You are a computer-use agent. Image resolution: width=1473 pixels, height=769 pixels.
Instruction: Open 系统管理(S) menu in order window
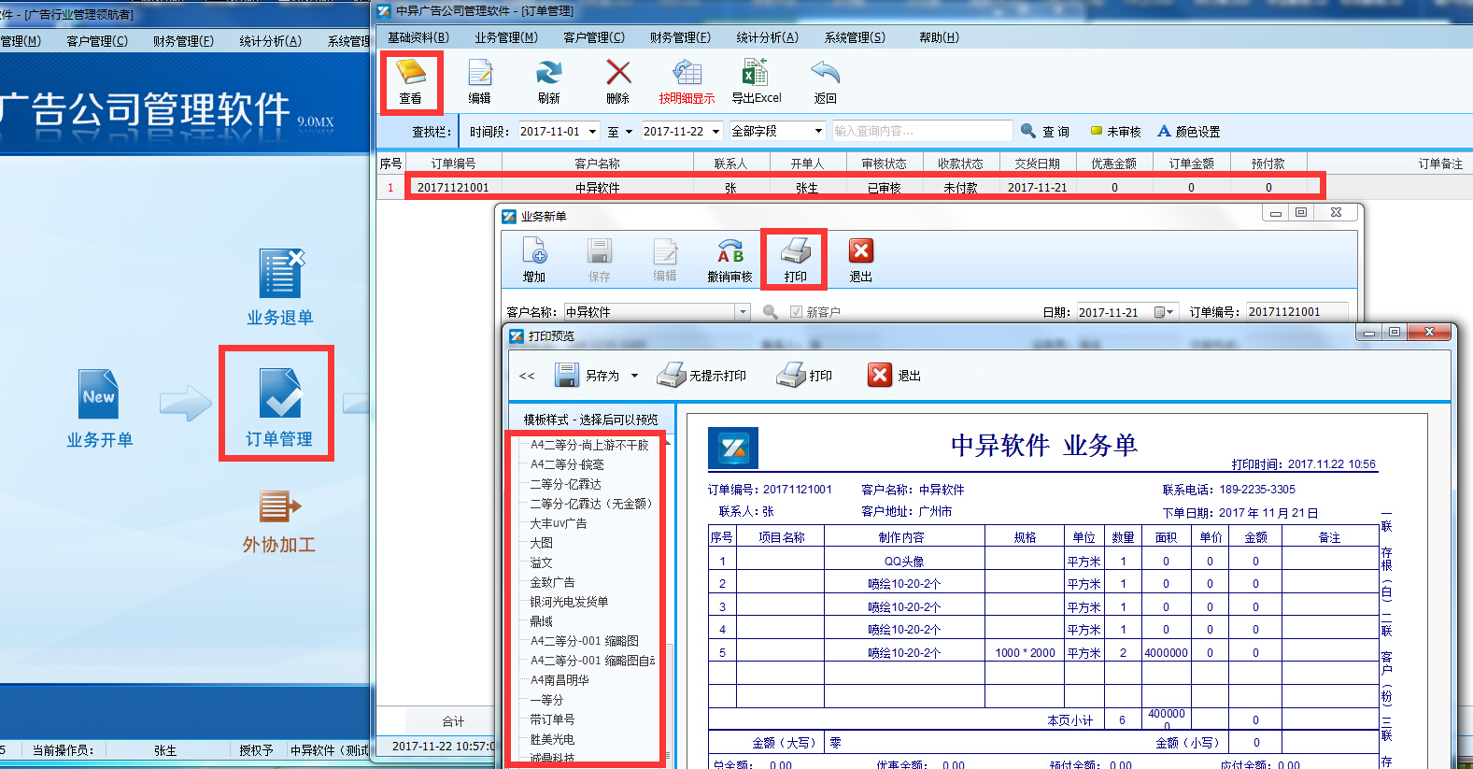click(x=855, y=37)
